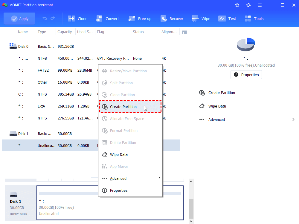
Task: Click the Disk 0 drive icon
Action: [13, 46]
